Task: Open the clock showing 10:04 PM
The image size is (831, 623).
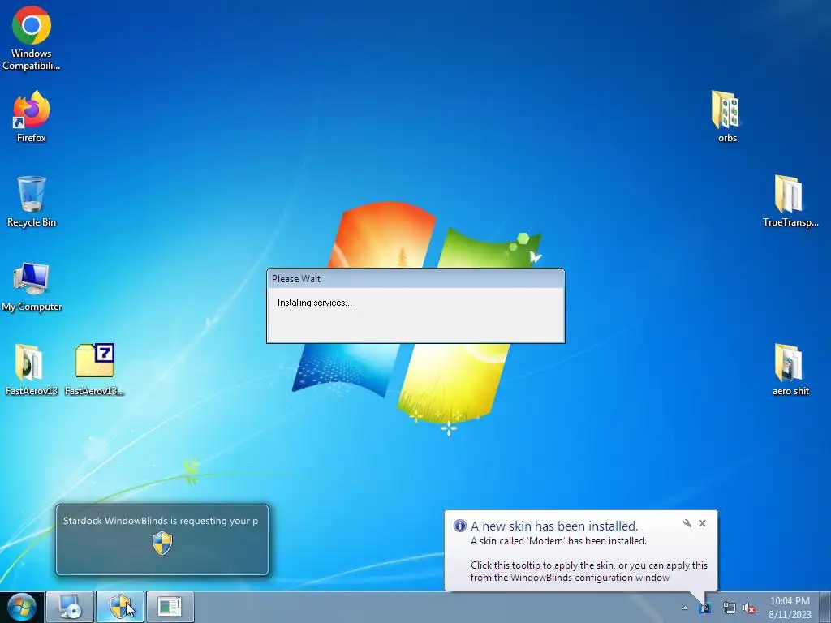Action: tap(790, 601)
